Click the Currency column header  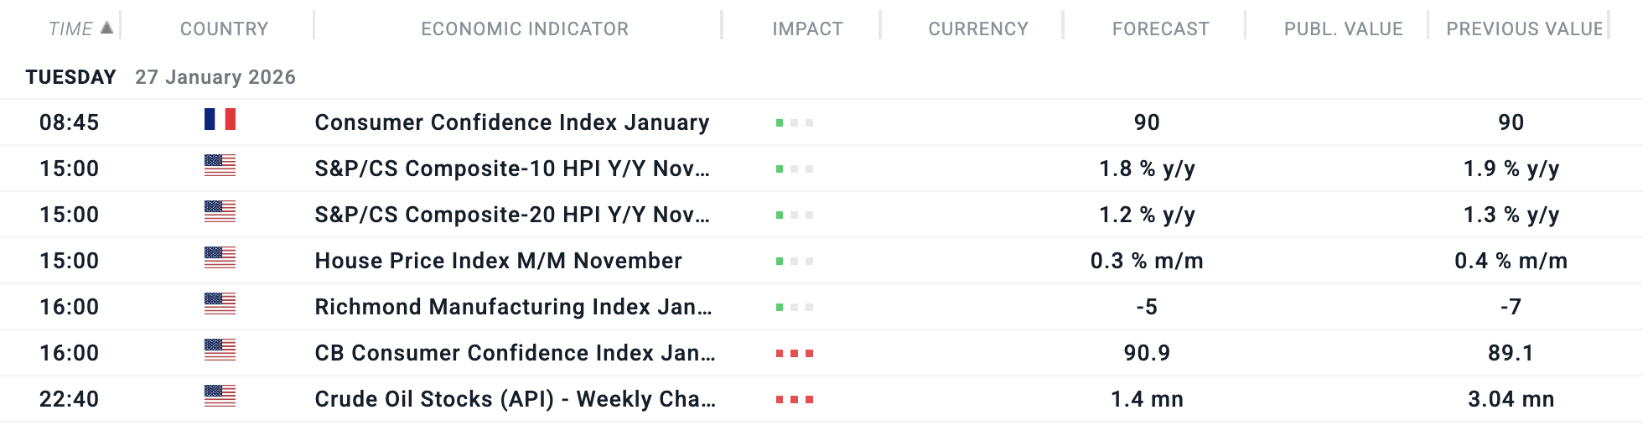pyautogui.click(x=977, y=29)
